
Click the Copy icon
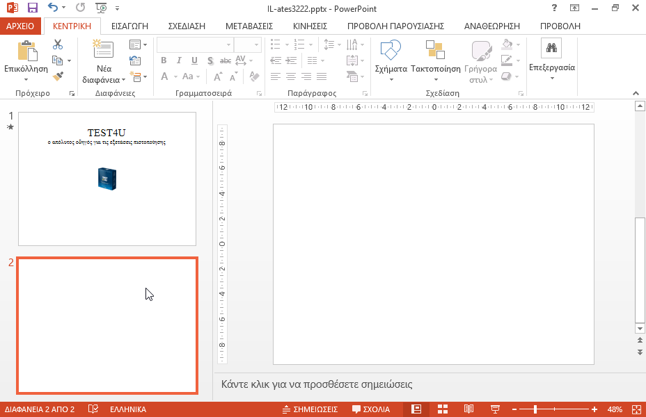(57, 60)
